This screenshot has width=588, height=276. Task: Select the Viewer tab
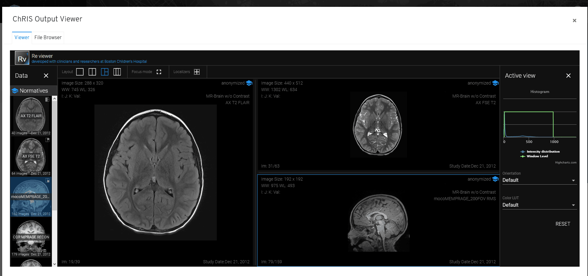click(x=22, y=38)
